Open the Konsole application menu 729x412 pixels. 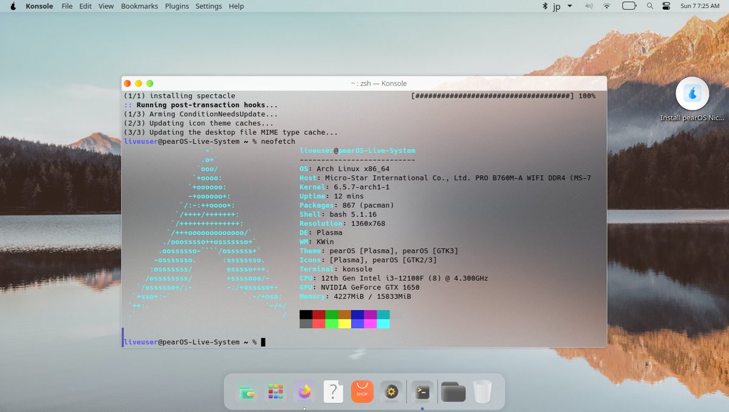(39, 6)
